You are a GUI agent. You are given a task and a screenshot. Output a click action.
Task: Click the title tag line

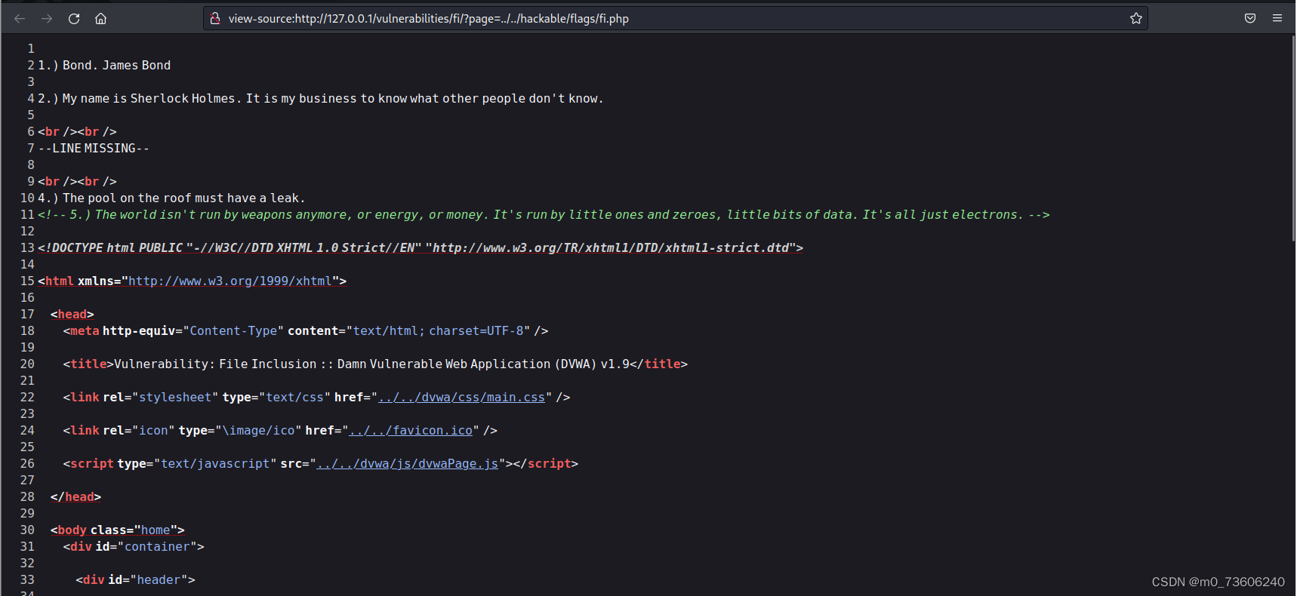375,364
